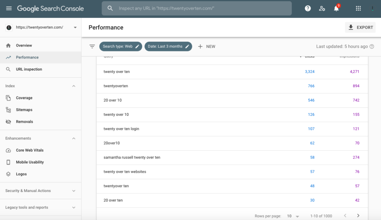Open users and permissions settings icon
The image size is (381, 220).
(322, 8)
